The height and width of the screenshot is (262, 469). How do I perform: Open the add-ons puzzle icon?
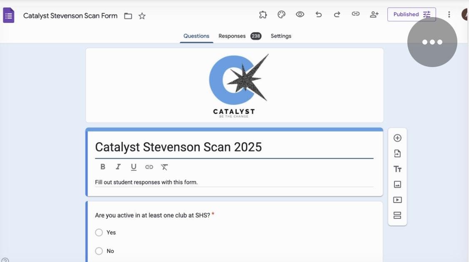pos(263,14)
